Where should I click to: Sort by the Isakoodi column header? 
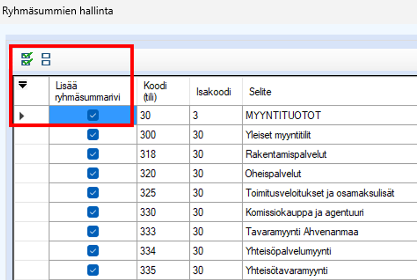[214, 92]
